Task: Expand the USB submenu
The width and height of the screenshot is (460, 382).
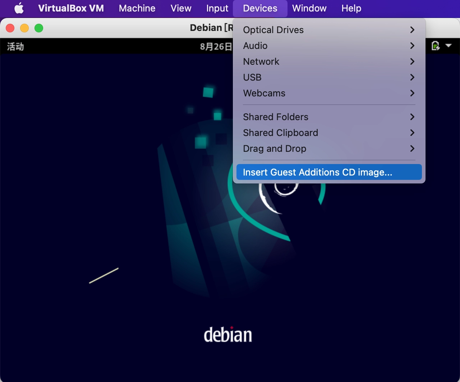Action: click(329, 77)
